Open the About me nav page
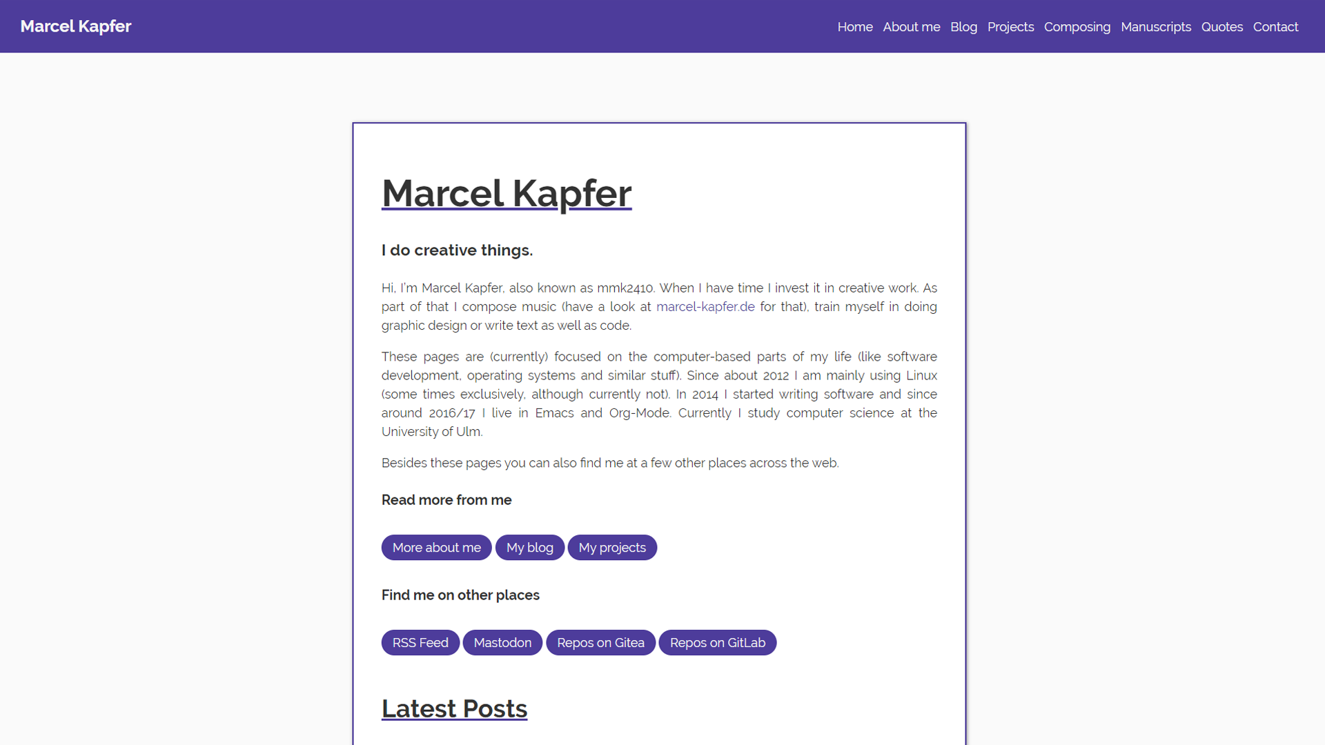Image resolution: width=1325 pixels, height=745 pixels. pyautogui.click(x=911, y=26)
